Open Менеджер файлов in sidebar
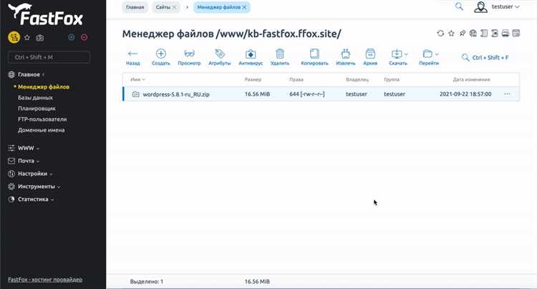537x289 pixels. (x=44, y=87)
